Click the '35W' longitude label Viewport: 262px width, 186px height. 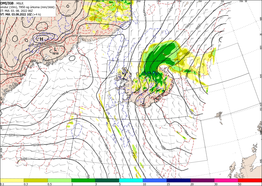[x=77, y=1]
